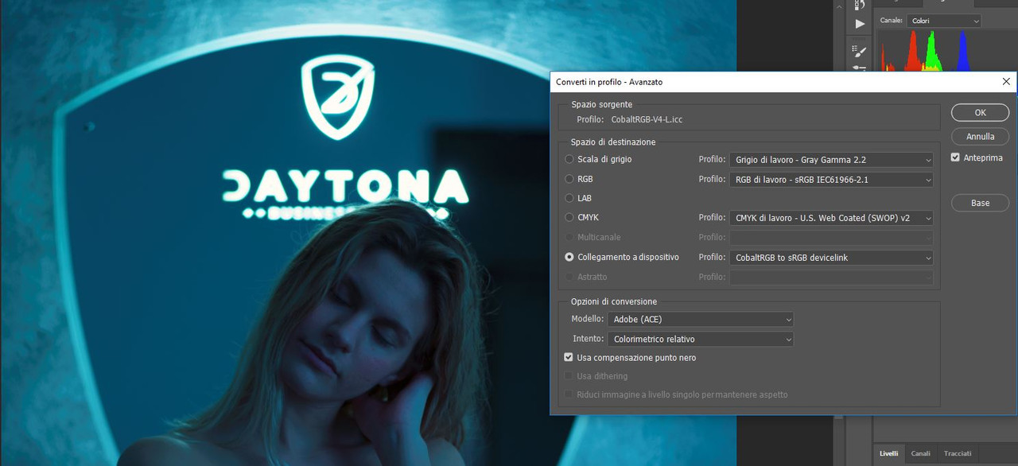Open the sRGB IEC61966-2.1 profile dropdown
The width and height of the screenshot is (1018, 466).
pyautogui.click(x=830, y=180)
